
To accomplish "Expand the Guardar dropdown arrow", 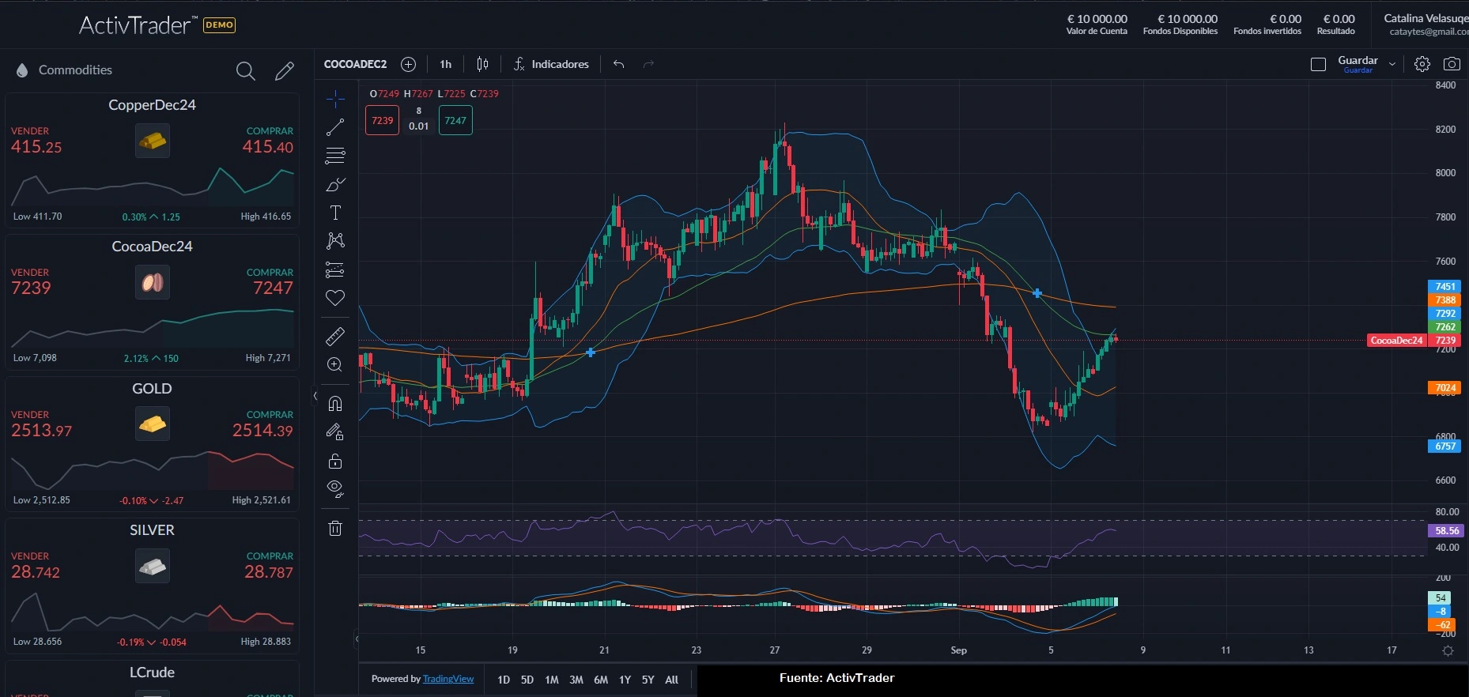I will pyautogui.click(x=1392, y=64).
